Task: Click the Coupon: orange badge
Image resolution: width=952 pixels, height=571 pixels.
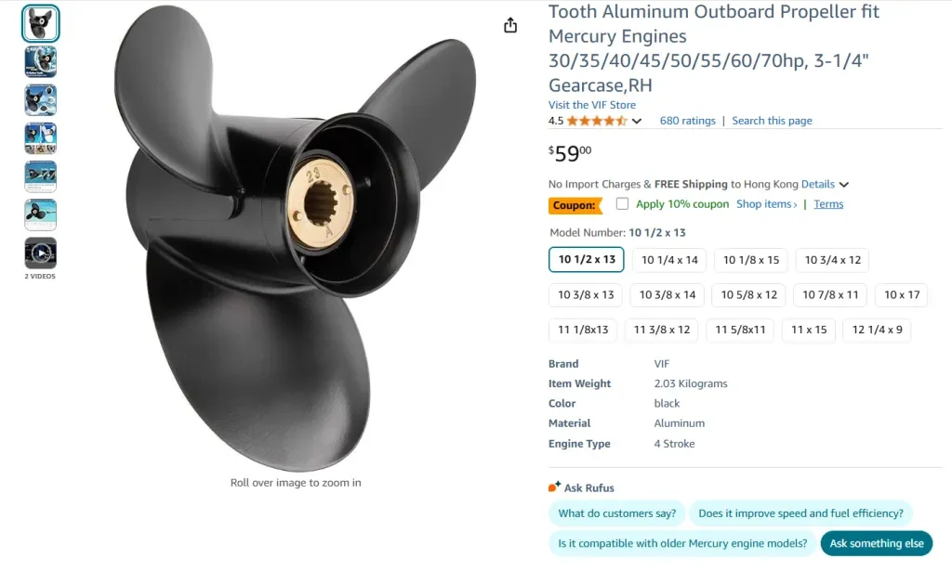Action: 575,205
